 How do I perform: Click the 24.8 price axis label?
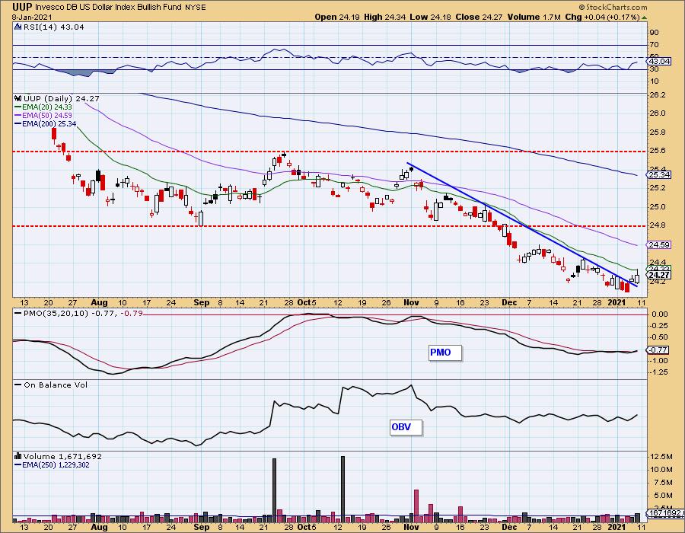[658, 225]
